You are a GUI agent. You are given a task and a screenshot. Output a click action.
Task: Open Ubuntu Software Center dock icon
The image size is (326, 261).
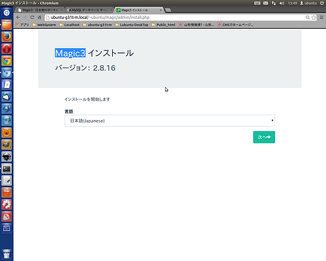(x=7, y=192)
